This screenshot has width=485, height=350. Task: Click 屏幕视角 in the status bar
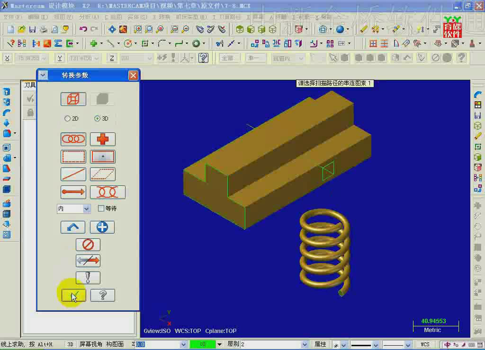91,344
